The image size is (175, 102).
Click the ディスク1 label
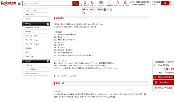tap(57, 92)
